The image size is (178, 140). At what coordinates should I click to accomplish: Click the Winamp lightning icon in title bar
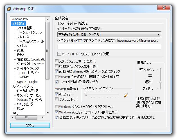coord(9,9)
